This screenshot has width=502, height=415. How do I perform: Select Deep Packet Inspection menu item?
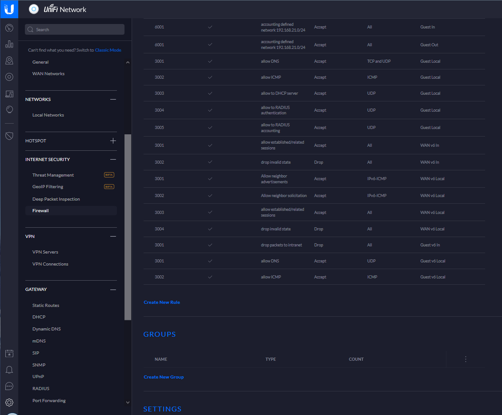coord(56,199)
